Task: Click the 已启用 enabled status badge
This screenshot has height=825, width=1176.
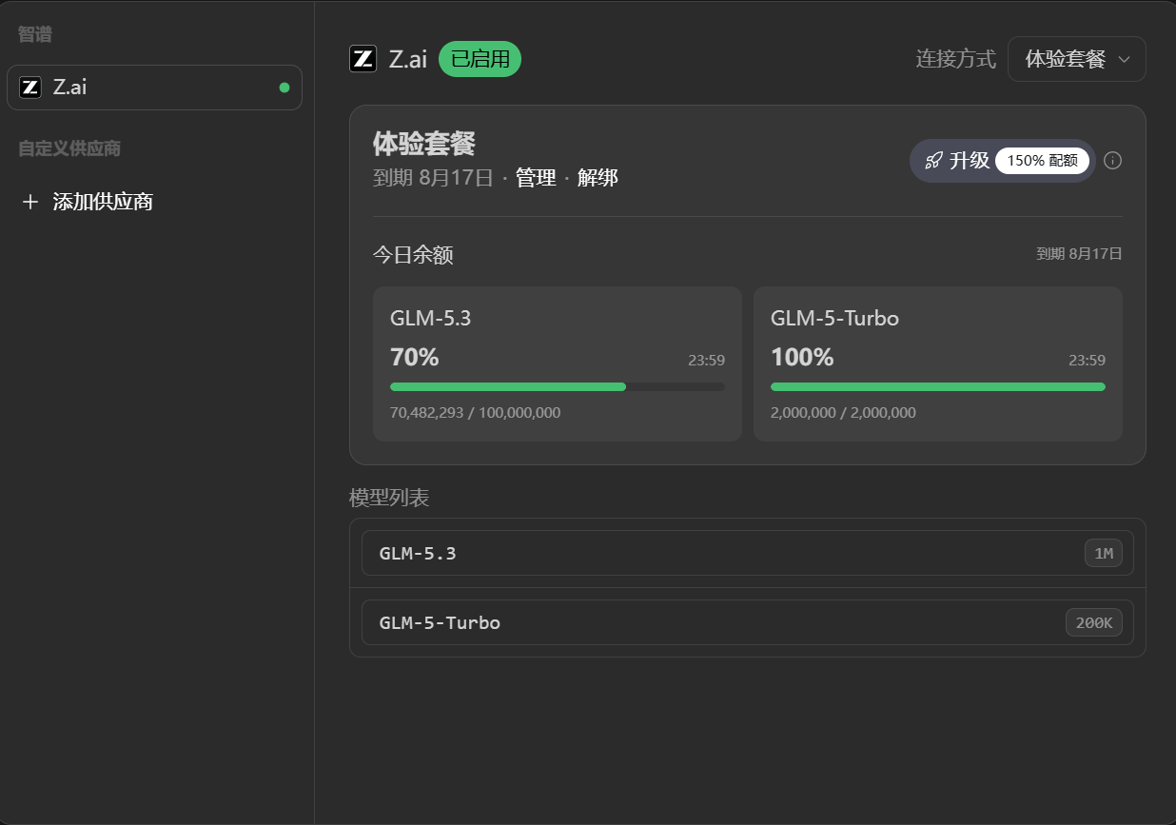Action: (x=480, y=59)
